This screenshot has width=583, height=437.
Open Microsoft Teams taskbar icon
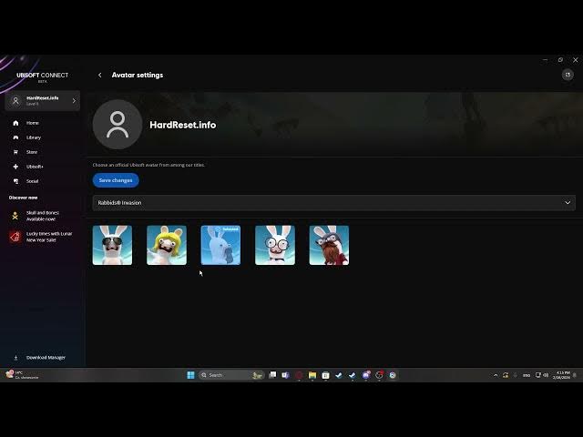point(285,375)
